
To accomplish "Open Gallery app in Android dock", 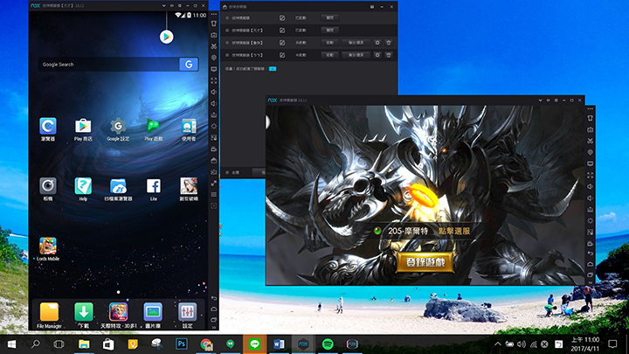I will click(153, 312).
